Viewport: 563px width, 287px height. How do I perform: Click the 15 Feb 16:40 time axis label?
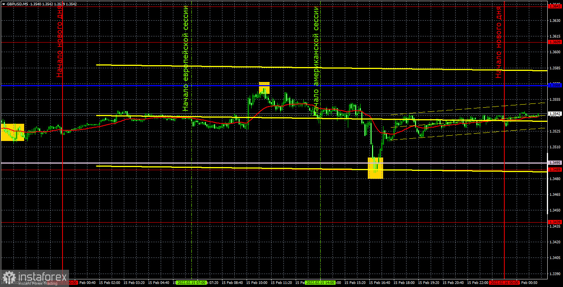click(379, 282)
